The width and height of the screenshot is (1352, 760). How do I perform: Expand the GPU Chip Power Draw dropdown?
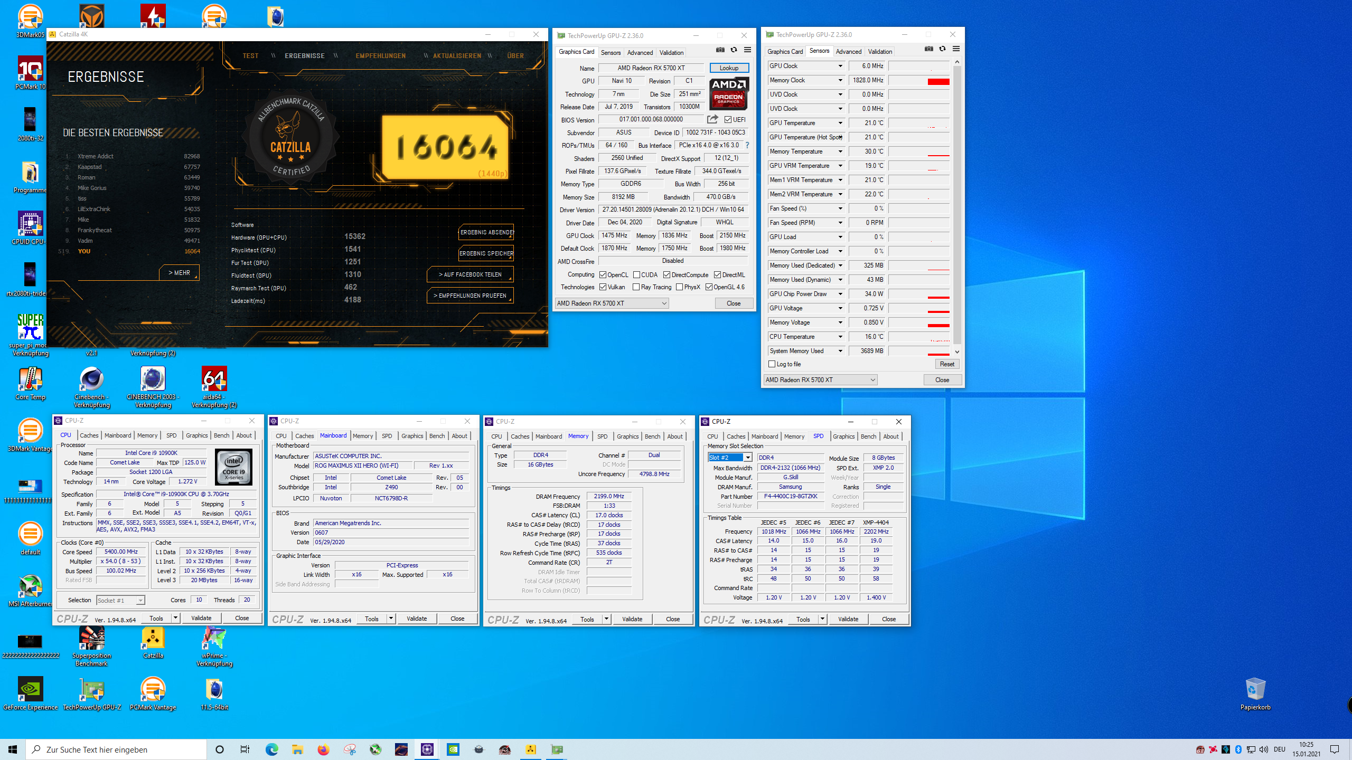(x=840, y=294)
